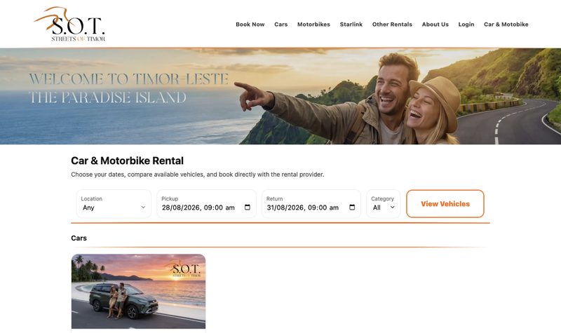Open the Starlink page
Image resolution: width=561 pixels, height=333 pixels.
[351, 25]
